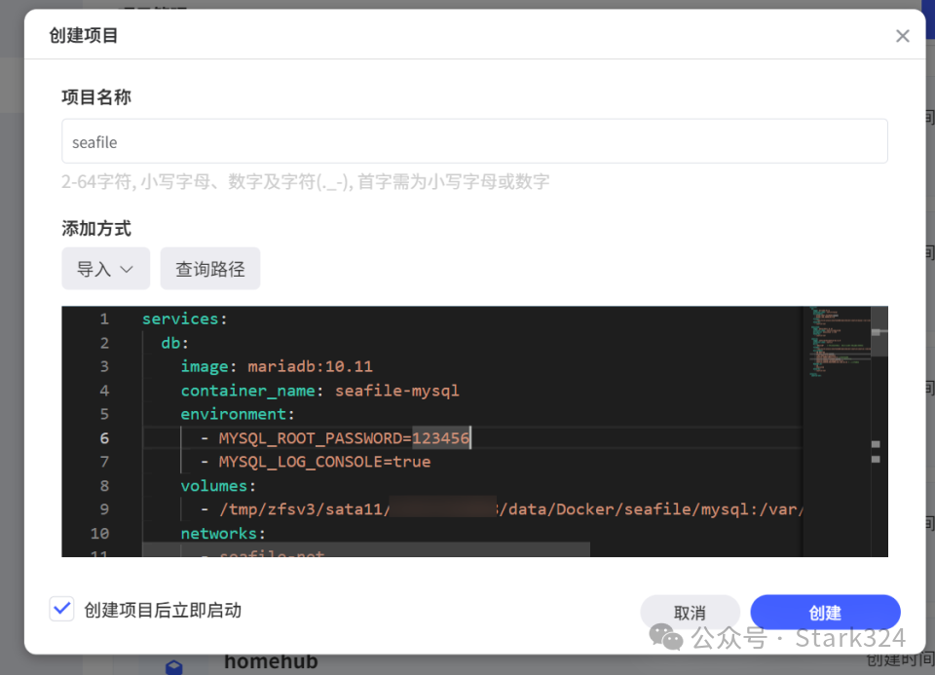The height and width of the screenshot is (675, 935).
Task: Click the homehub project name in the background
Action: coord(271,661)
